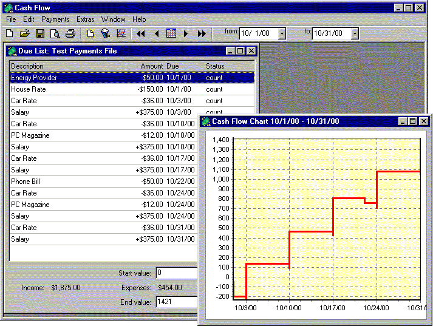Save the file with the floppy disk icon
433x326 pixels.
(40, 33)
